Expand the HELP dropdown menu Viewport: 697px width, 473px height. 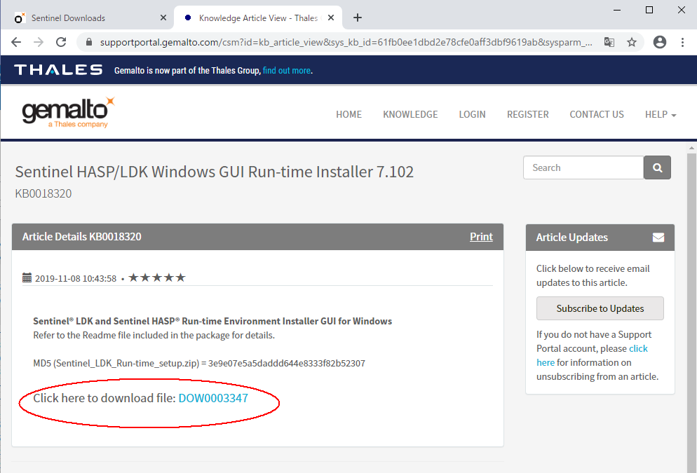[x=661, y=114]
